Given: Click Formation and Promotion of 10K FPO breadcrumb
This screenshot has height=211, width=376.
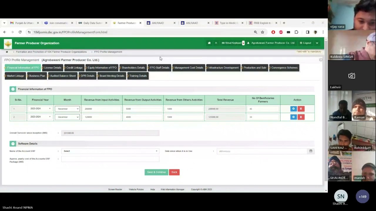Looking at the screenshot, I should [x=51, y=52].
